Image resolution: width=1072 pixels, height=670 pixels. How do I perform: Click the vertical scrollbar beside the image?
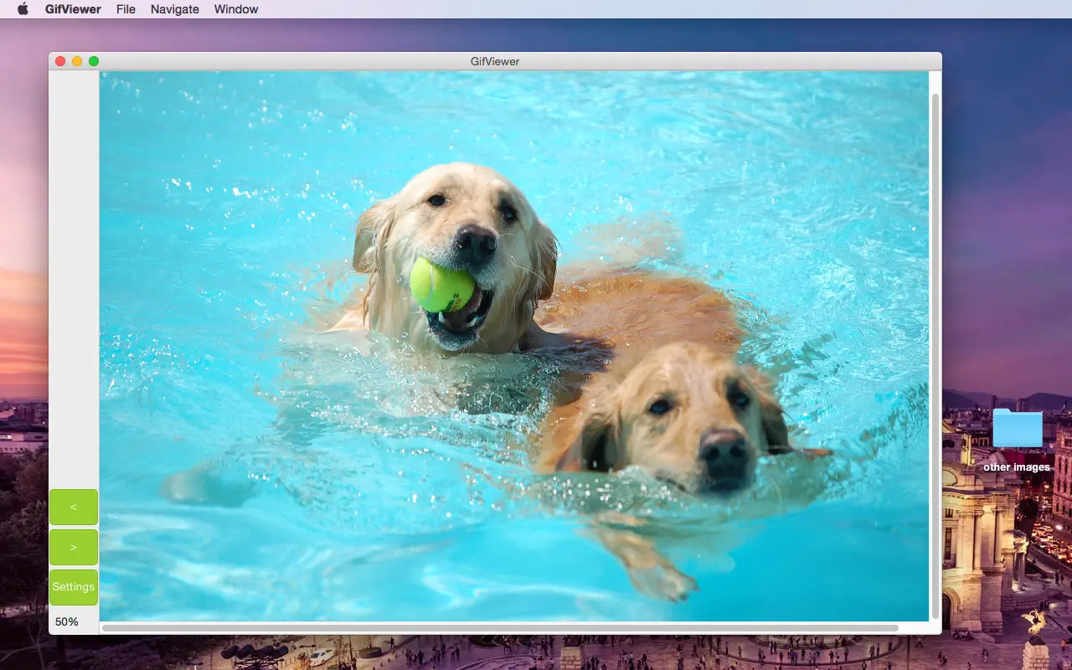934,335
